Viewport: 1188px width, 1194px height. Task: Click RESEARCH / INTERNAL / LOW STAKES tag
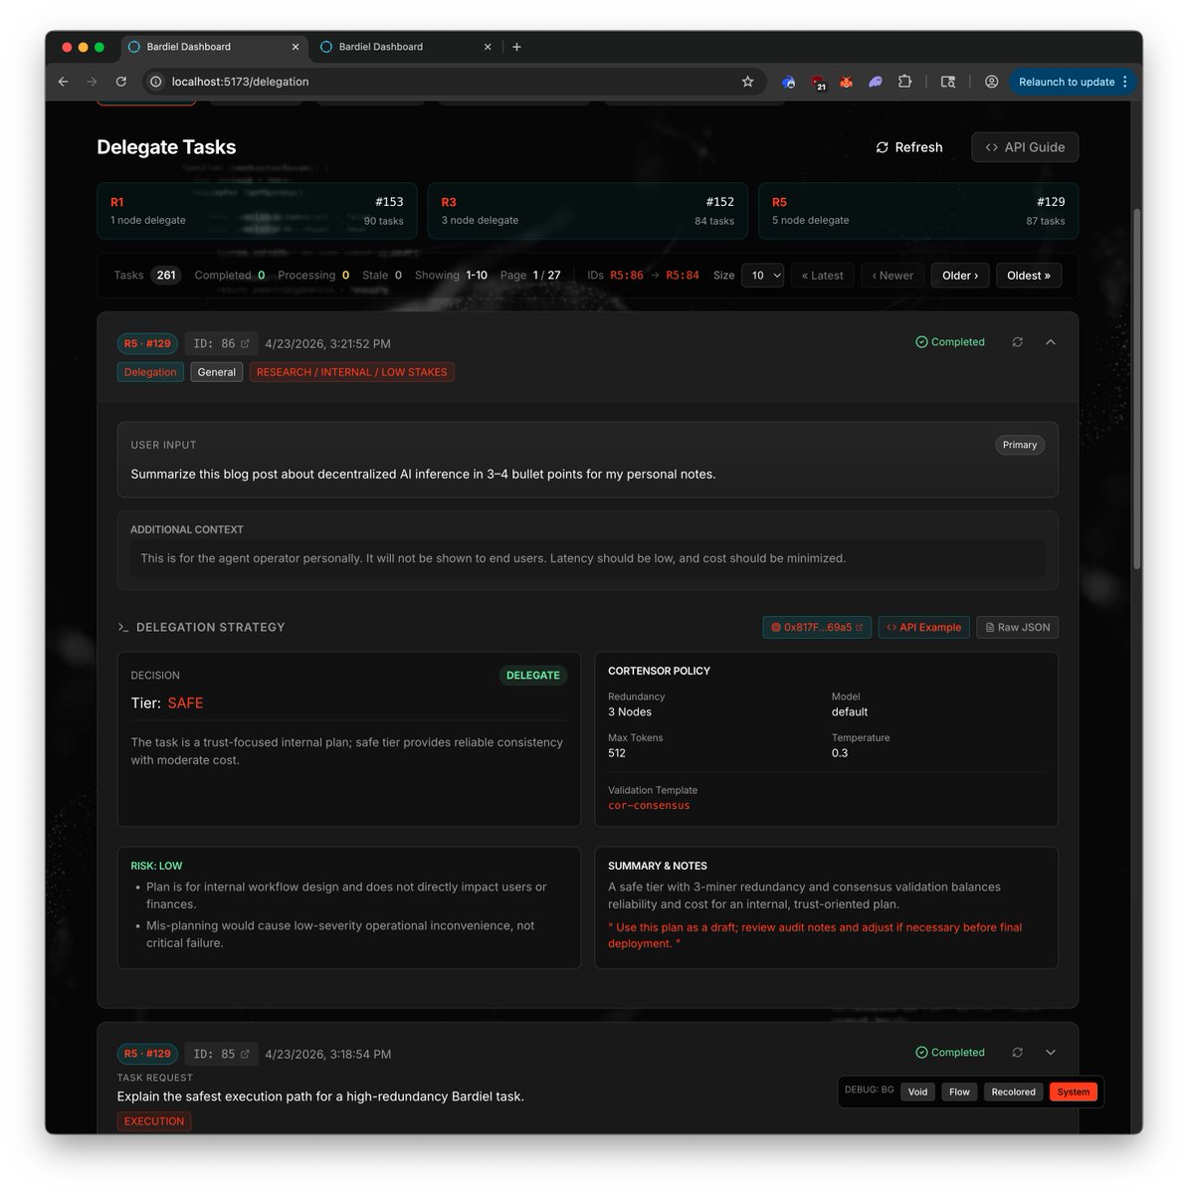tap(352, 372)
